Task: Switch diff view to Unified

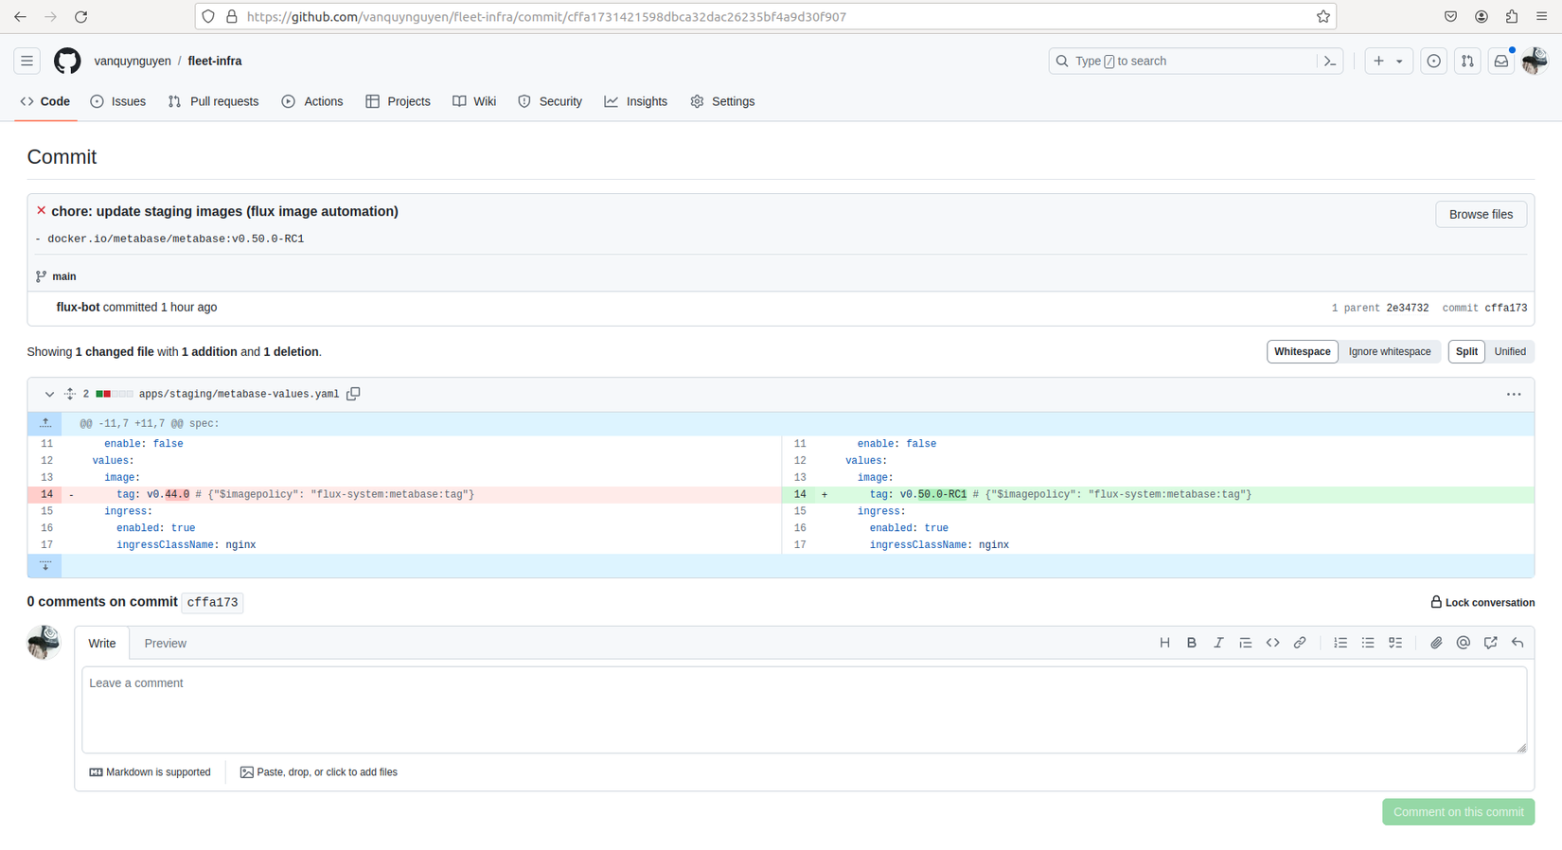Action: click(1509, 352)
